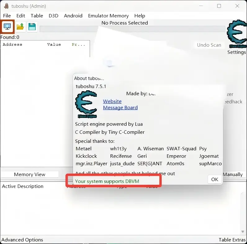Click the name 'Kickclock' in thanks list
This screenshot has height=244, width=247.
(x=86, y=156)
